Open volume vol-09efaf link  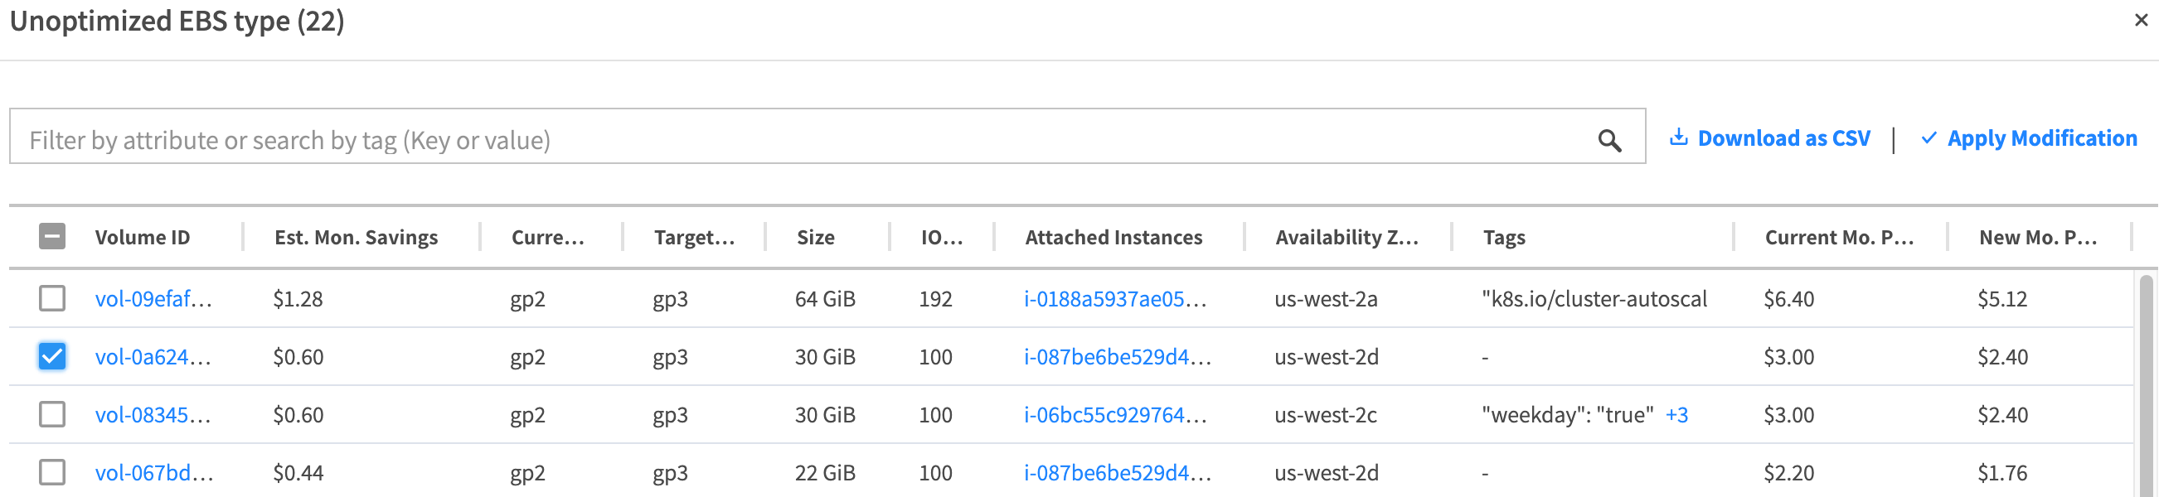pos(153,299)
